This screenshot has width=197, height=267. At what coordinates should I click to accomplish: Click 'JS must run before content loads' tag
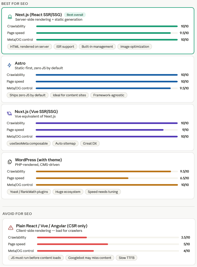click(x=36, y=258)
